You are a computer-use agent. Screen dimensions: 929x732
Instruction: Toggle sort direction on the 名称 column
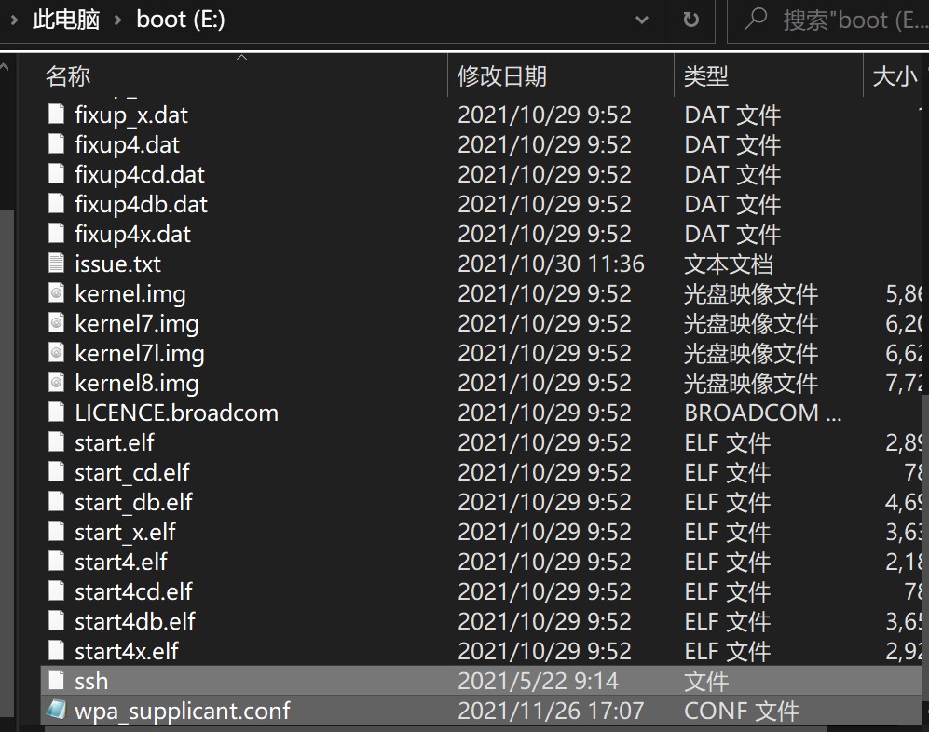(67, 75)
